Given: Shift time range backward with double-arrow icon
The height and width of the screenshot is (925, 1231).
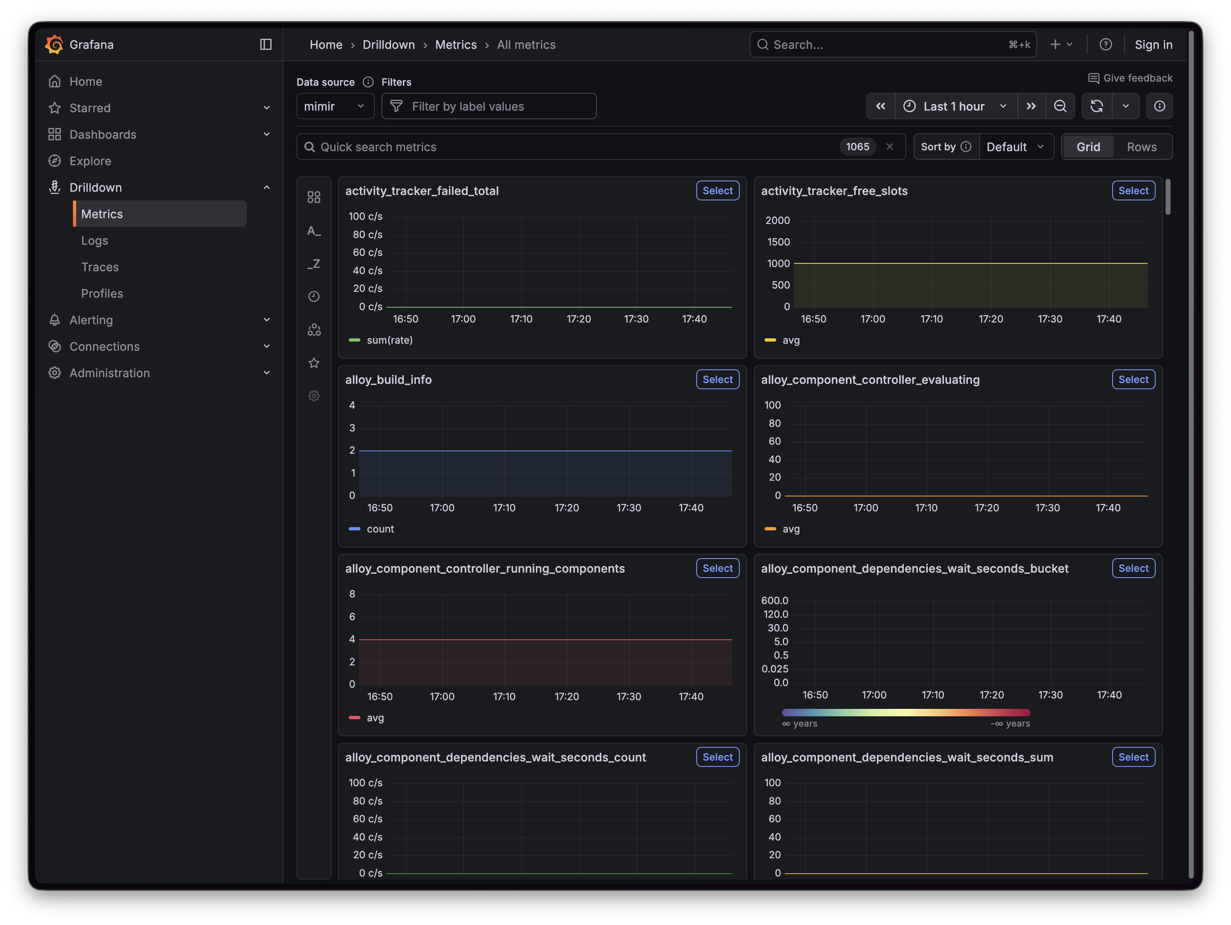Looking at the screenshot, I should point(881,106).
